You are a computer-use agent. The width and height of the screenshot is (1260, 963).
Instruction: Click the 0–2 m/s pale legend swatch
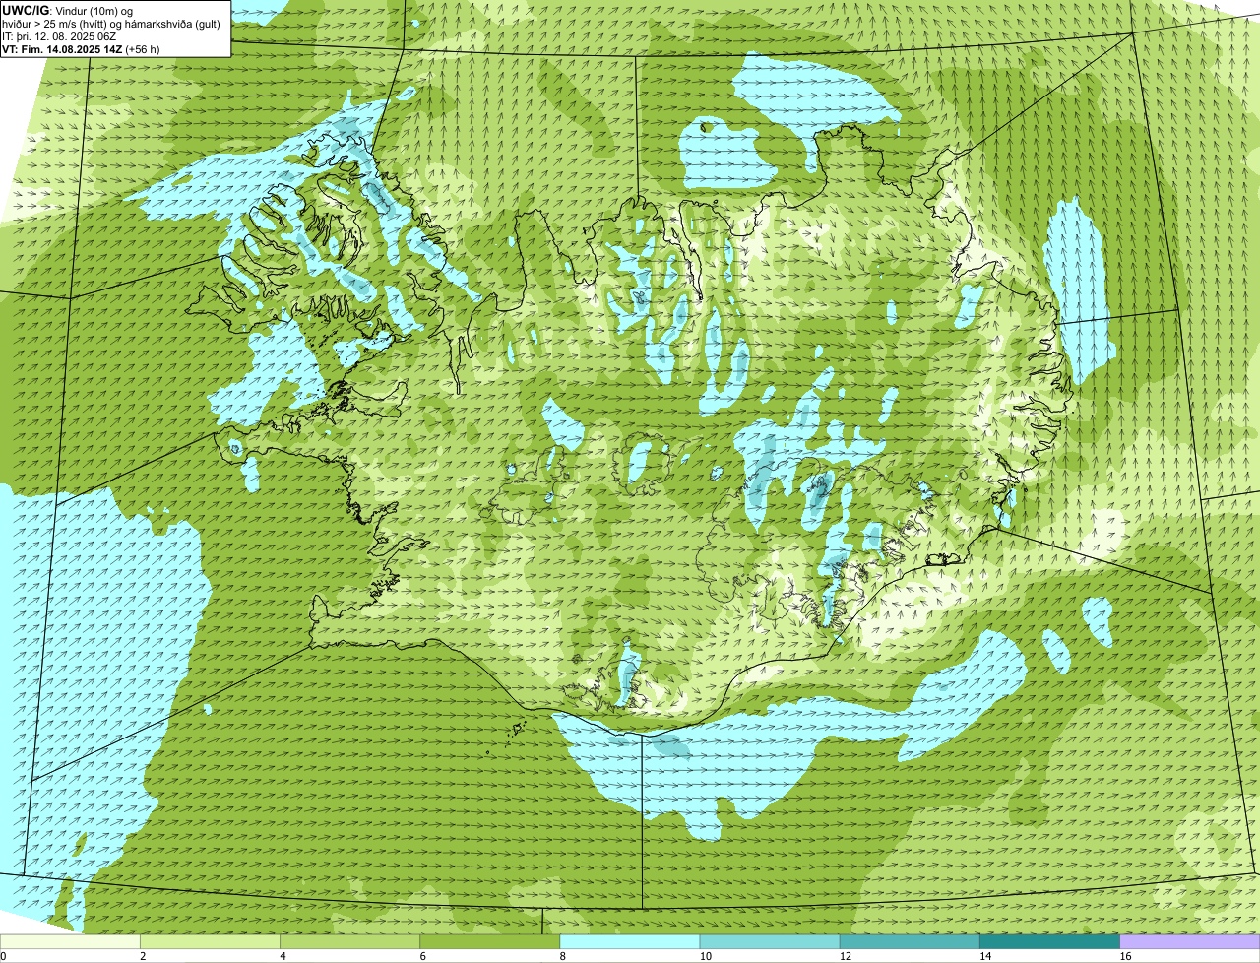tap(70, 941)
